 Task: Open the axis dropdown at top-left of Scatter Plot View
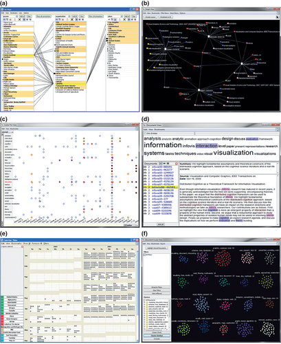[8, 132]
